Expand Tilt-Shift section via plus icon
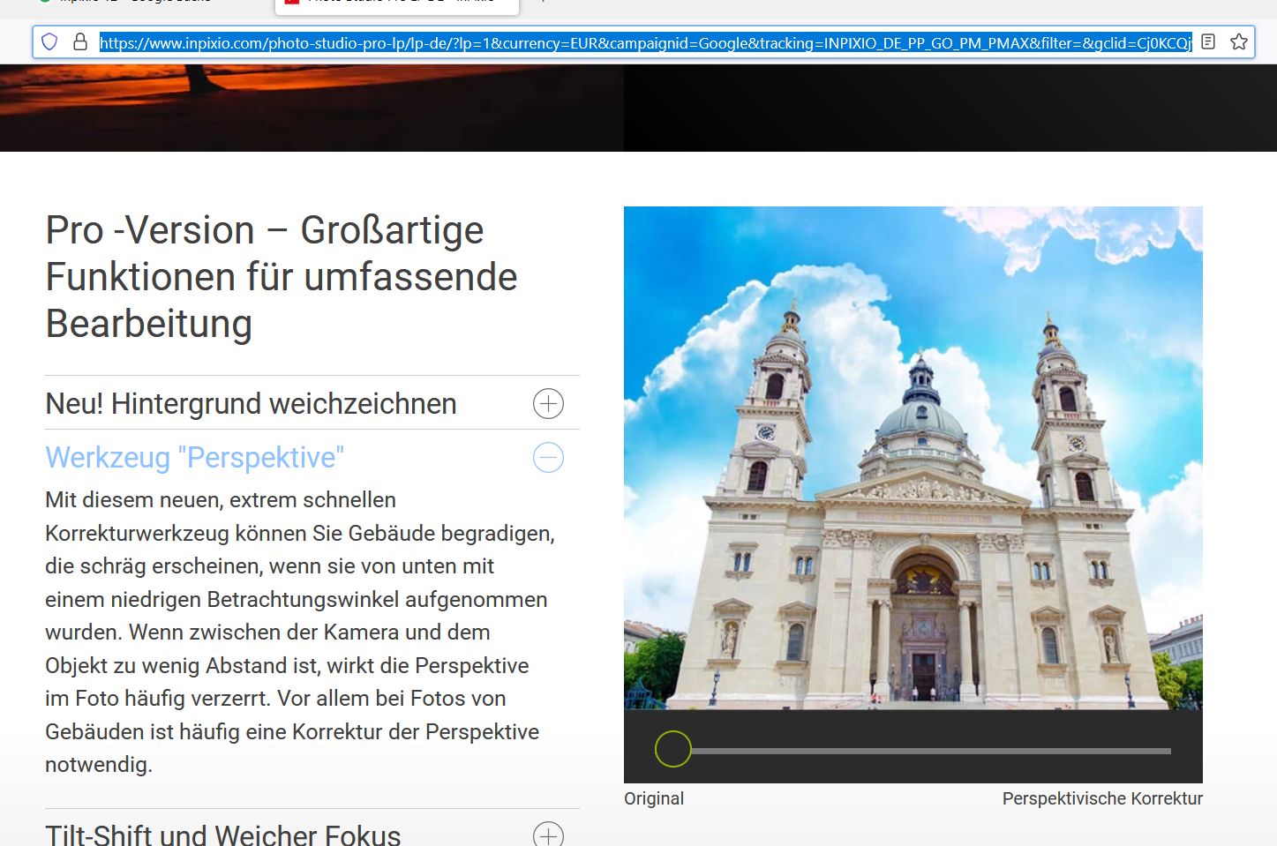Image resolution: width=1277 pixels, height=846 pixels. tap(548, 835)
